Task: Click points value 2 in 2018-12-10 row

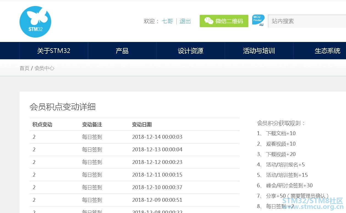Action: pyautogui.click(x=34, y=188)
